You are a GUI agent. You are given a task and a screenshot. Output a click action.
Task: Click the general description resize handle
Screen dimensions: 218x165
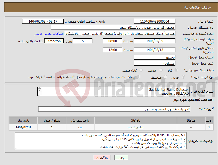39,95
